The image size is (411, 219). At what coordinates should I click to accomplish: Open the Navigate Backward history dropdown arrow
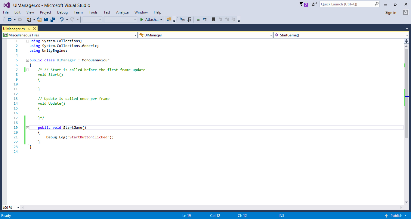pos(14,20)
